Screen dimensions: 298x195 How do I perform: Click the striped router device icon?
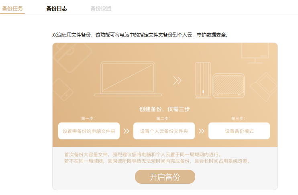tap(229, 85)
